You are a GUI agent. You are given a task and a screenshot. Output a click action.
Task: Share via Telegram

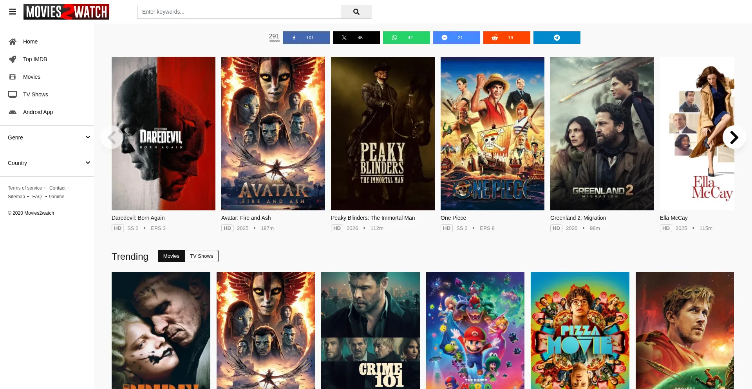pyautogui.click(x=557, y=38)
